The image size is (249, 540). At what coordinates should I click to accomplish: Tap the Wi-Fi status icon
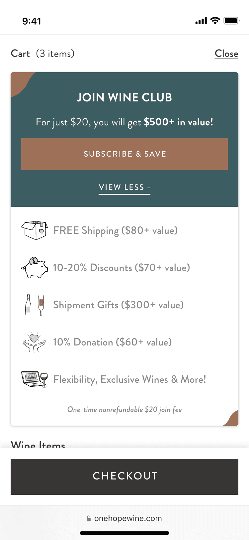[215, 21]
